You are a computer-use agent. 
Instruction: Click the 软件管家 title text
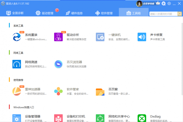click(x=73, y=89)
